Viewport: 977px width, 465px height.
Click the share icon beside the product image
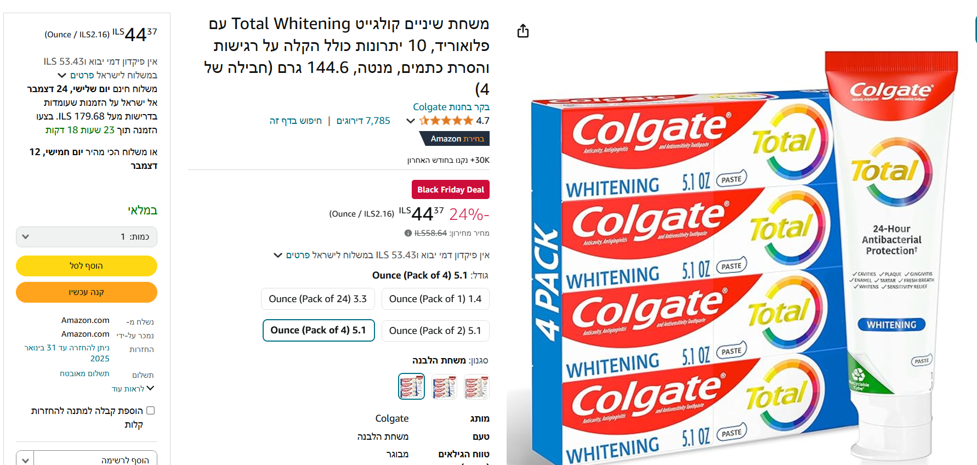pos(523,31)
